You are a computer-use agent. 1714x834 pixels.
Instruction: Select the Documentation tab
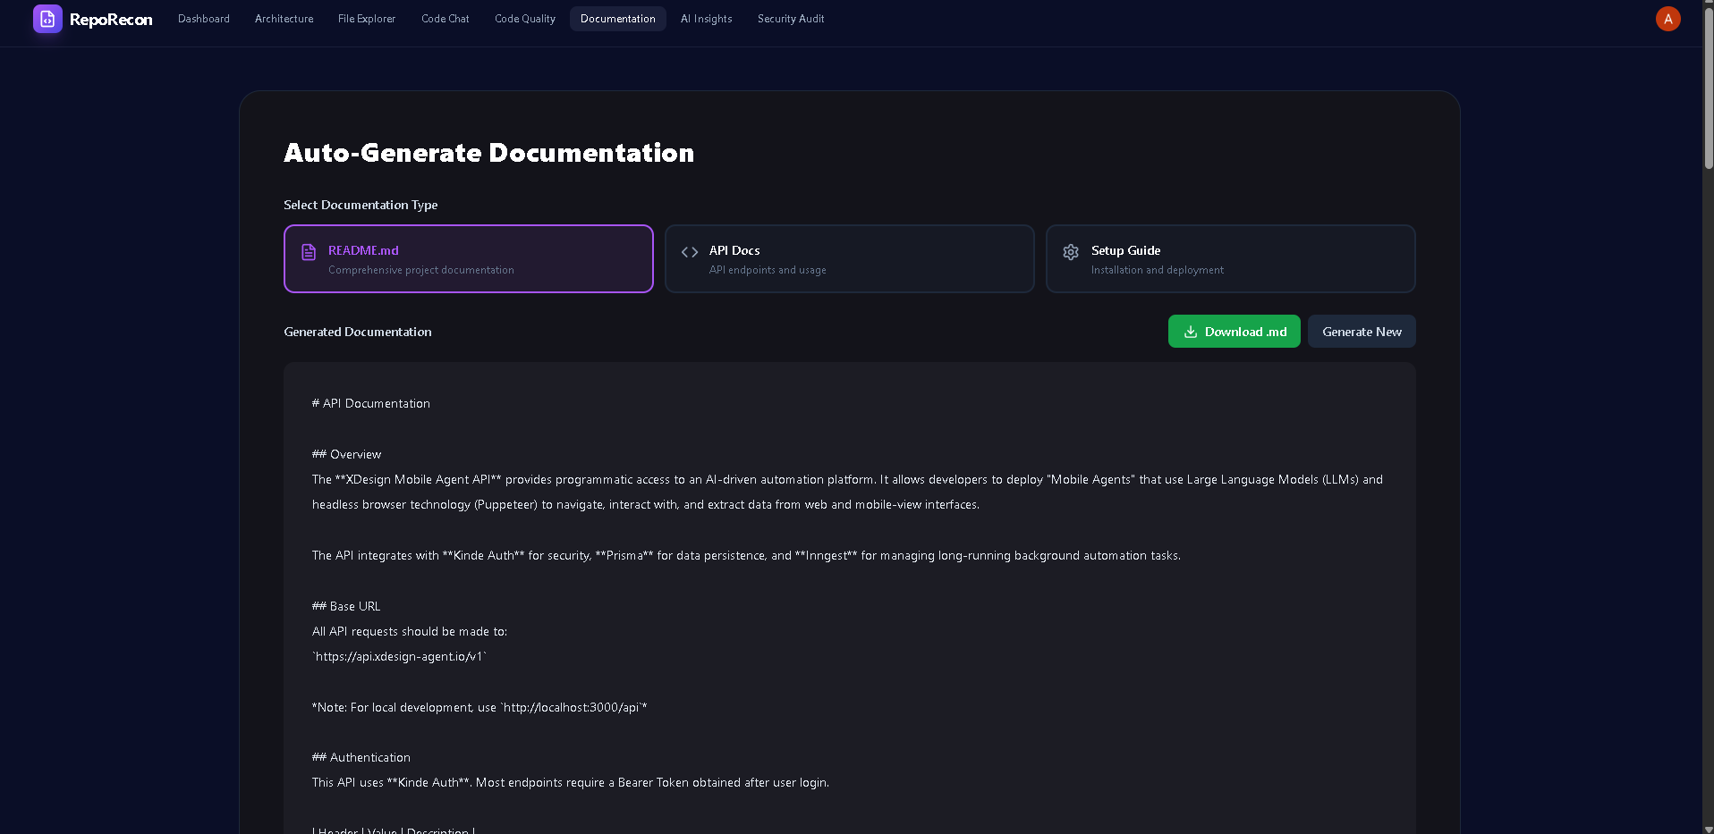pos(618,19)
